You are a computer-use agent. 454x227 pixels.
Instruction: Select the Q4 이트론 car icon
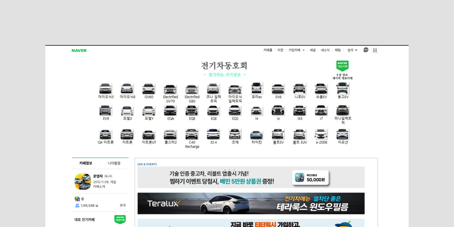tap(106, 134)
